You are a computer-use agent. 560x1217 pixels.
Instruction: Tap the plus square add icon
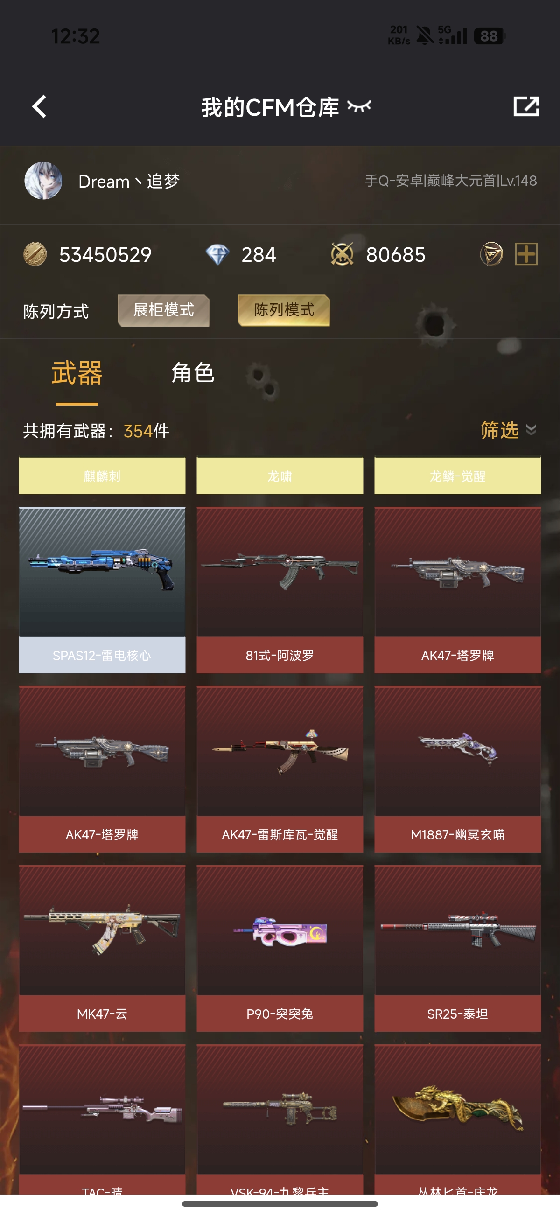[x=526, y=254]
